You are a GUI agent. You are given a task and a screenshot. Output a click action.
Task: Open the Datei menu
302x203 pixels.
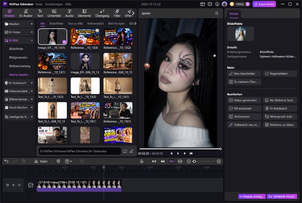pyautogui.click(x=39, y=4)
